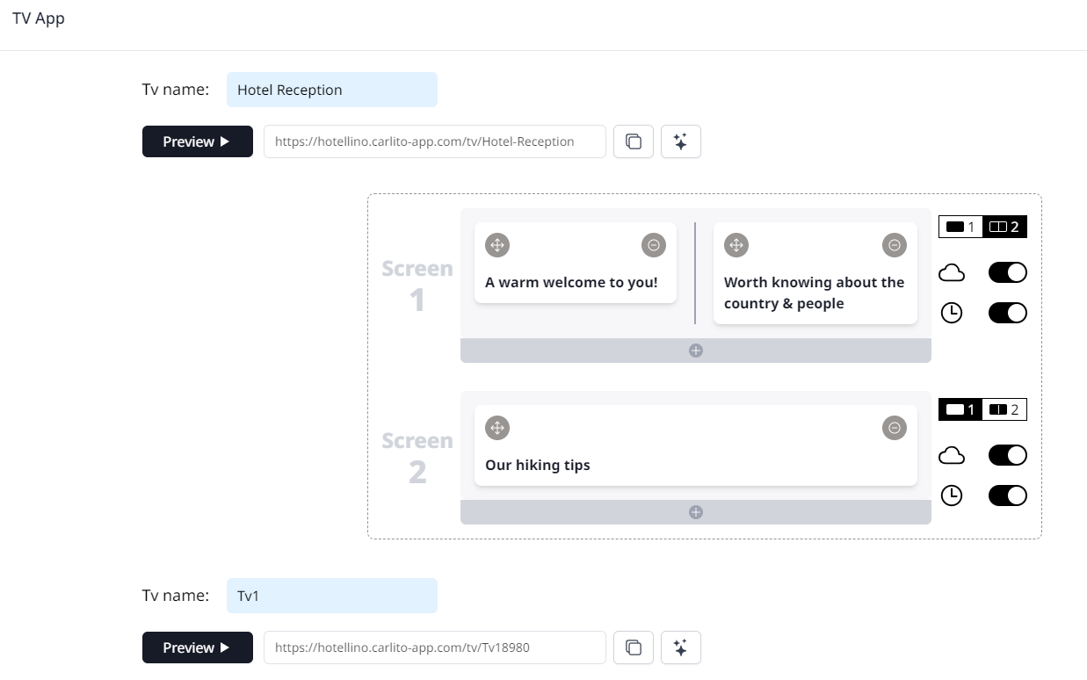Click move handle on 'A warm welcome' card
1087x680 pixels.
497,245
